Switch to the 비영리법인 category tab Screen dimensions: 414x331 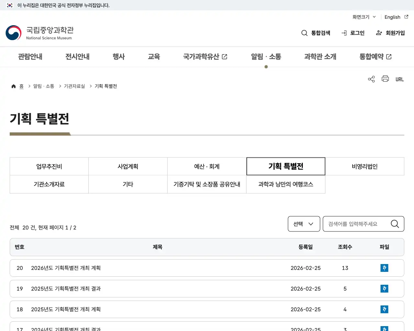pyautogui.click(x=365, y=166)
